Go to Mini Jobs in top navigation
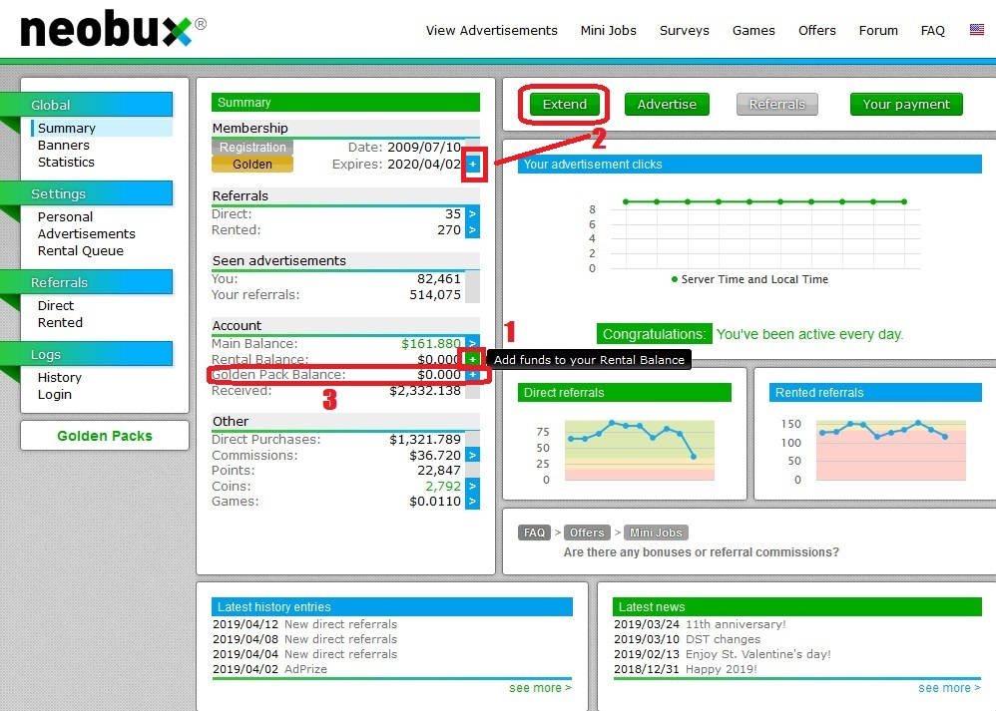This screenshot has width=996, height=711. [608, 30]
